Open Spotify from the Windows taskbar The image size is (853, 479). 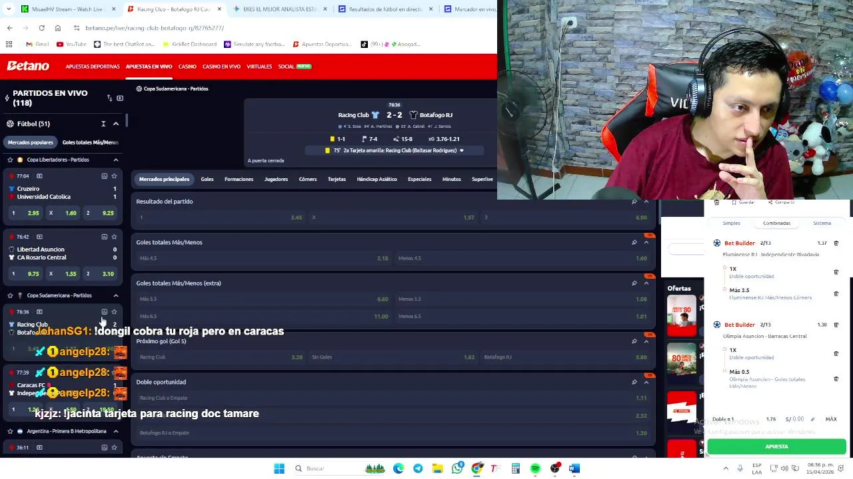535,468
